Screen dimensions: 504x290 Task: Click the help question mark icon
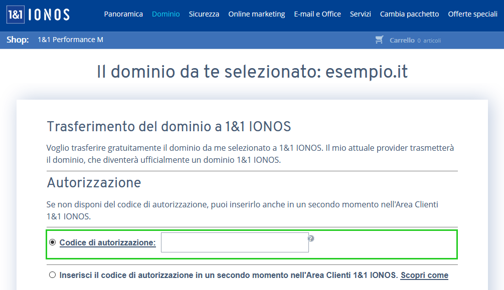(311, 238)
